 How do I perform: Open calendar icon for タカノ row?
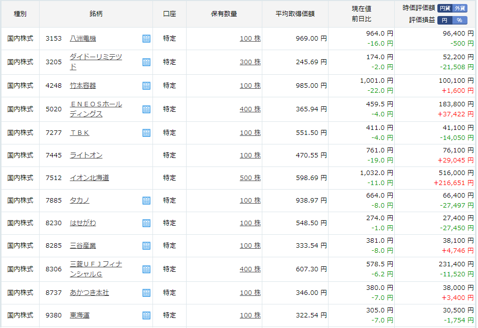(146, 201)
